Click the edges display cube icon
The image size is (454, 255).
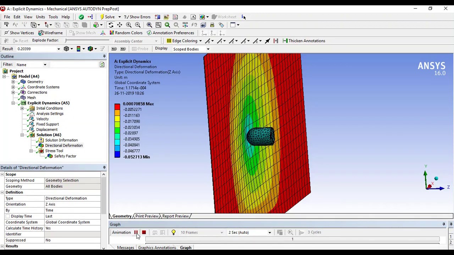(90, 49)
